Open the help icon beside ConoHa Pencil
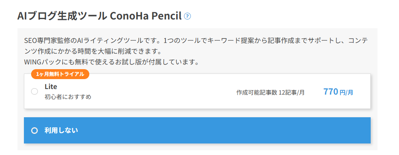This screenshot has height=155, width=399. pyautogui.click(x=187, y=16)
